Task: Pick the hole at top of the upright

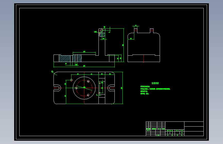Action: click(102, 30)
